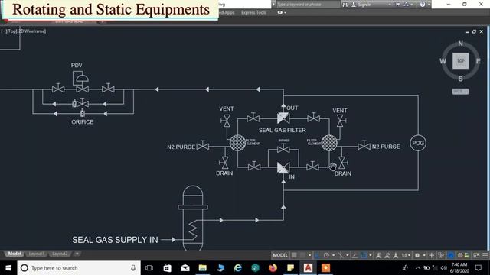490x275 pixels.
Task: Click AutoCAD taskbar icon
Action: pos(308,268)
